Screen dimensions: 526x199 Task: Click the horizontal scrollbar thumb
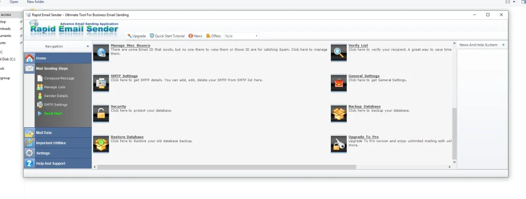pyautogui.click(x=227, y=167)
